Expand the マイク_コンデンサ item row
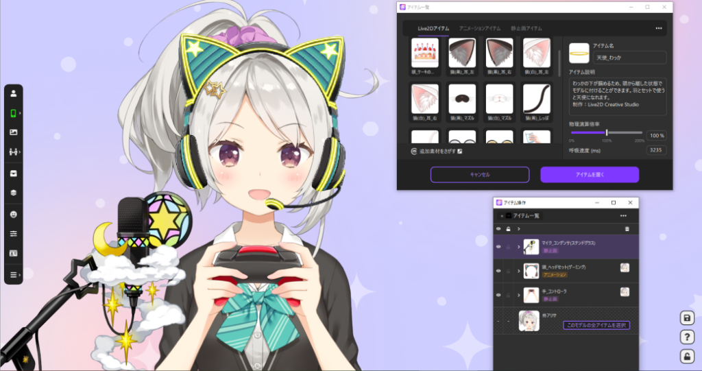The image size is (702, 371). pos(518,247)
